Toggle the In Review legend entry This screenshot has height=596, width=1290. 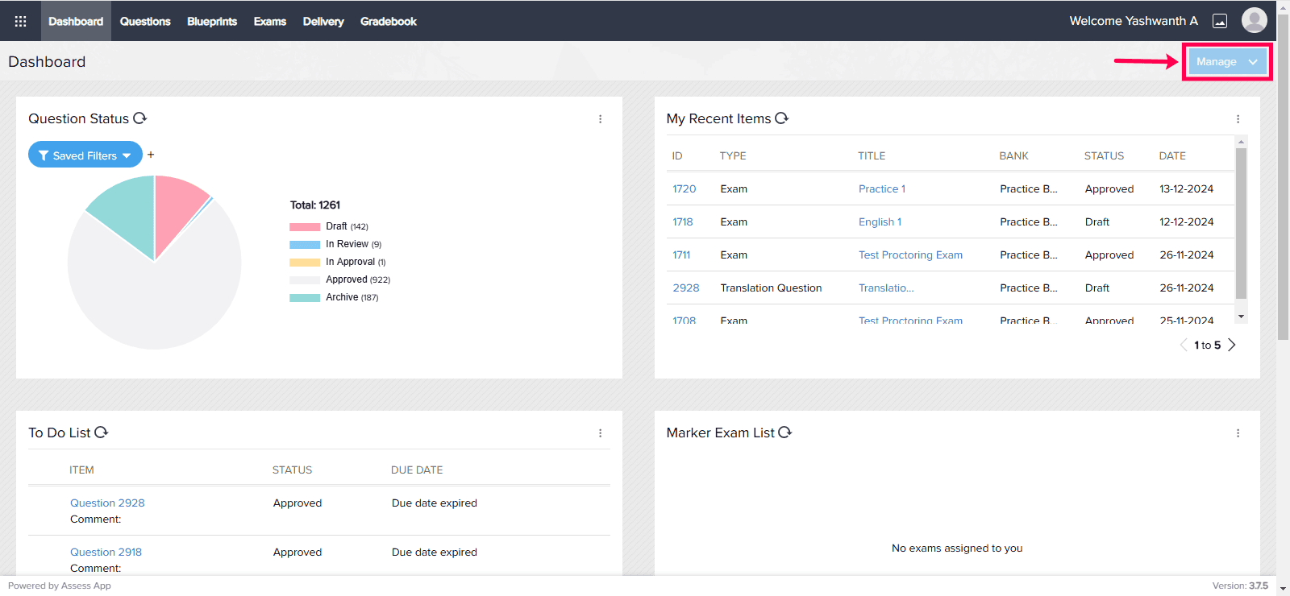346,244
